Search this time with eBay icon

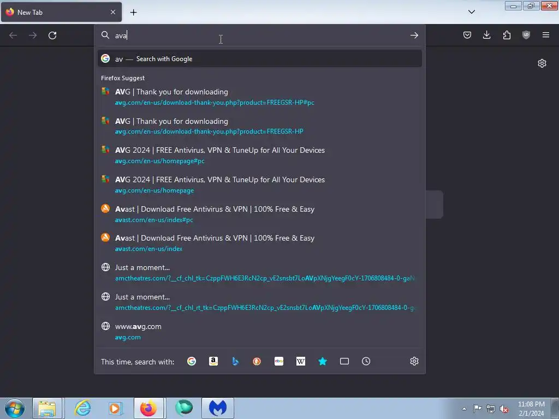(279, 361)
